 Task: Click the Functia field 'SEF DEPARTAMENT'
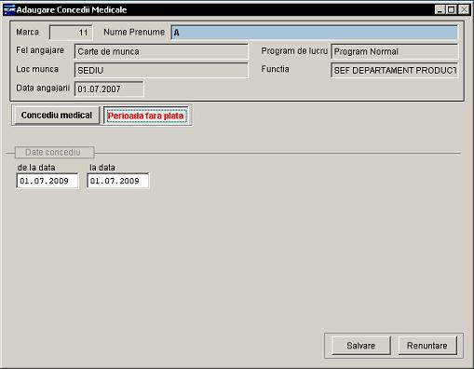(395, 70)
